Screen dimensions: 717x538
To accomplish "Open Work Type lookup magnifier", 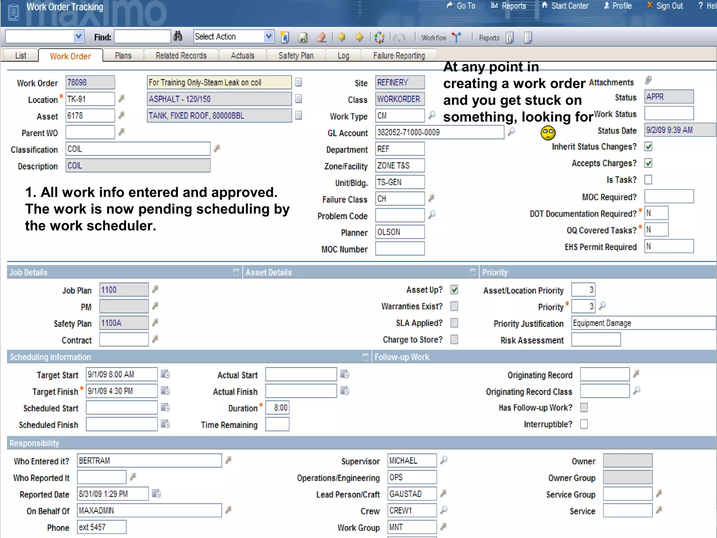I will [432, 115].
